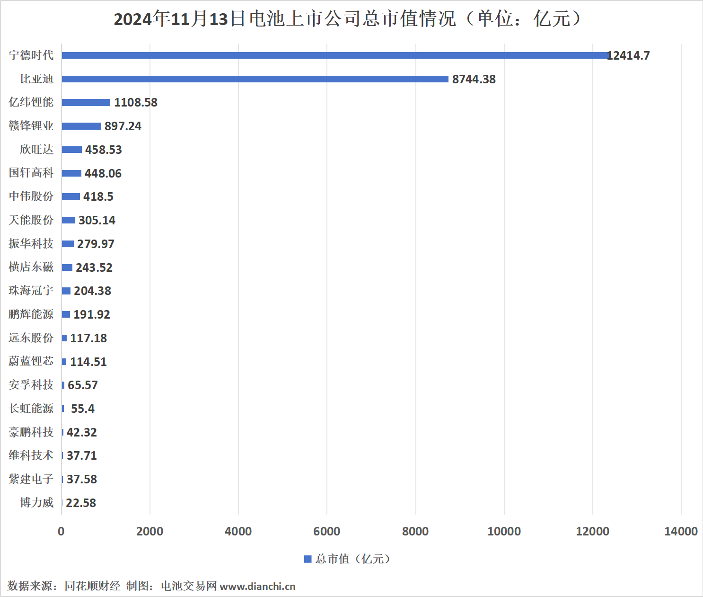
Task: Click data label 243.52
Action: 94,267
